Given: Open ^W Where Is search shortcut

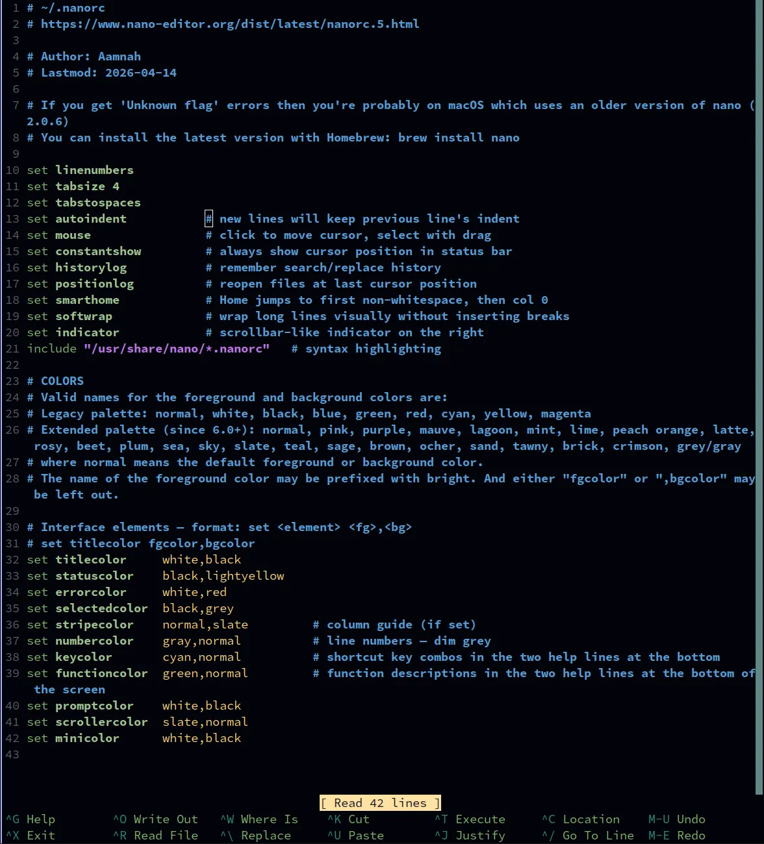Looking at the screenshot, I should [259, 819].
